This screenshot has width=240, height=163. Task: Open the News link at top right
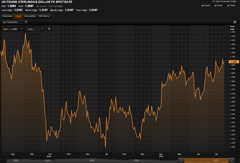(219, 5)
